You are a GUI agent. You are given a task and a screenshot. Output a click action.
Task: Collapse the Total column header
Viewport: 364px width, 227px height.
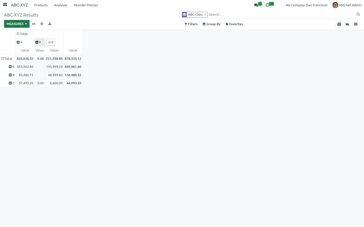(x=39, y=34)
